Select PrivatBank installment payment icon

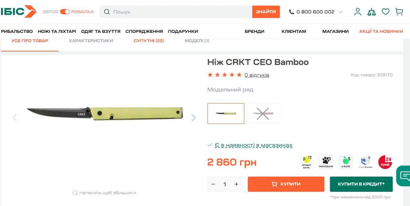pos(306,162)
